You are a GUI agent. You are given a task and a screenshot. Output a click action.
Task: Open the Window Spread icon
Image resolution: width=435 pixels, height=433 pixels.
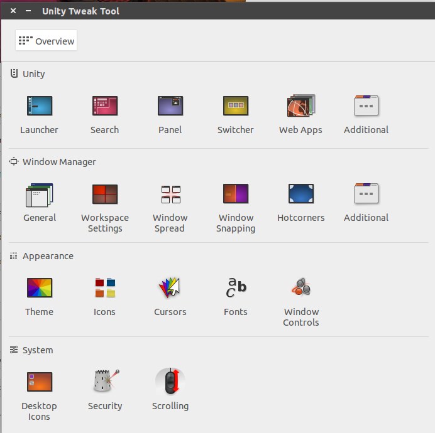(170, 195)
